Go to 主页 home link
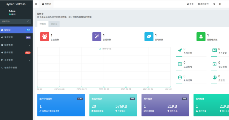 [x=190, y=4]
